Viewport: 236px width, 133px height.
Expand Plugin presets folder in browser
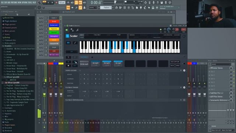[x=10, y=24]
